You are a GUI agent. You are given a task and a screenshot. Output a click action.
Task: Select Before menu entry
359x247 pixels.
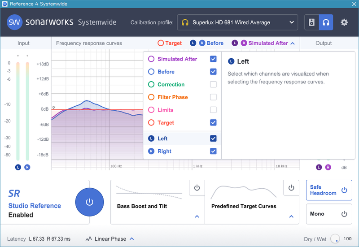(182, 72)
